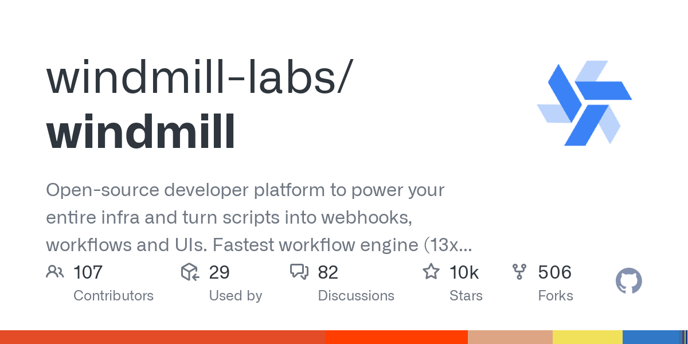This screenshot has width=688, height=344.
Task: Click the Forks branch icon
Action: [519, 272]
